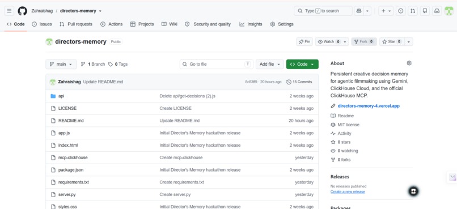Open the Actions tab

click(x=111, y=24)
